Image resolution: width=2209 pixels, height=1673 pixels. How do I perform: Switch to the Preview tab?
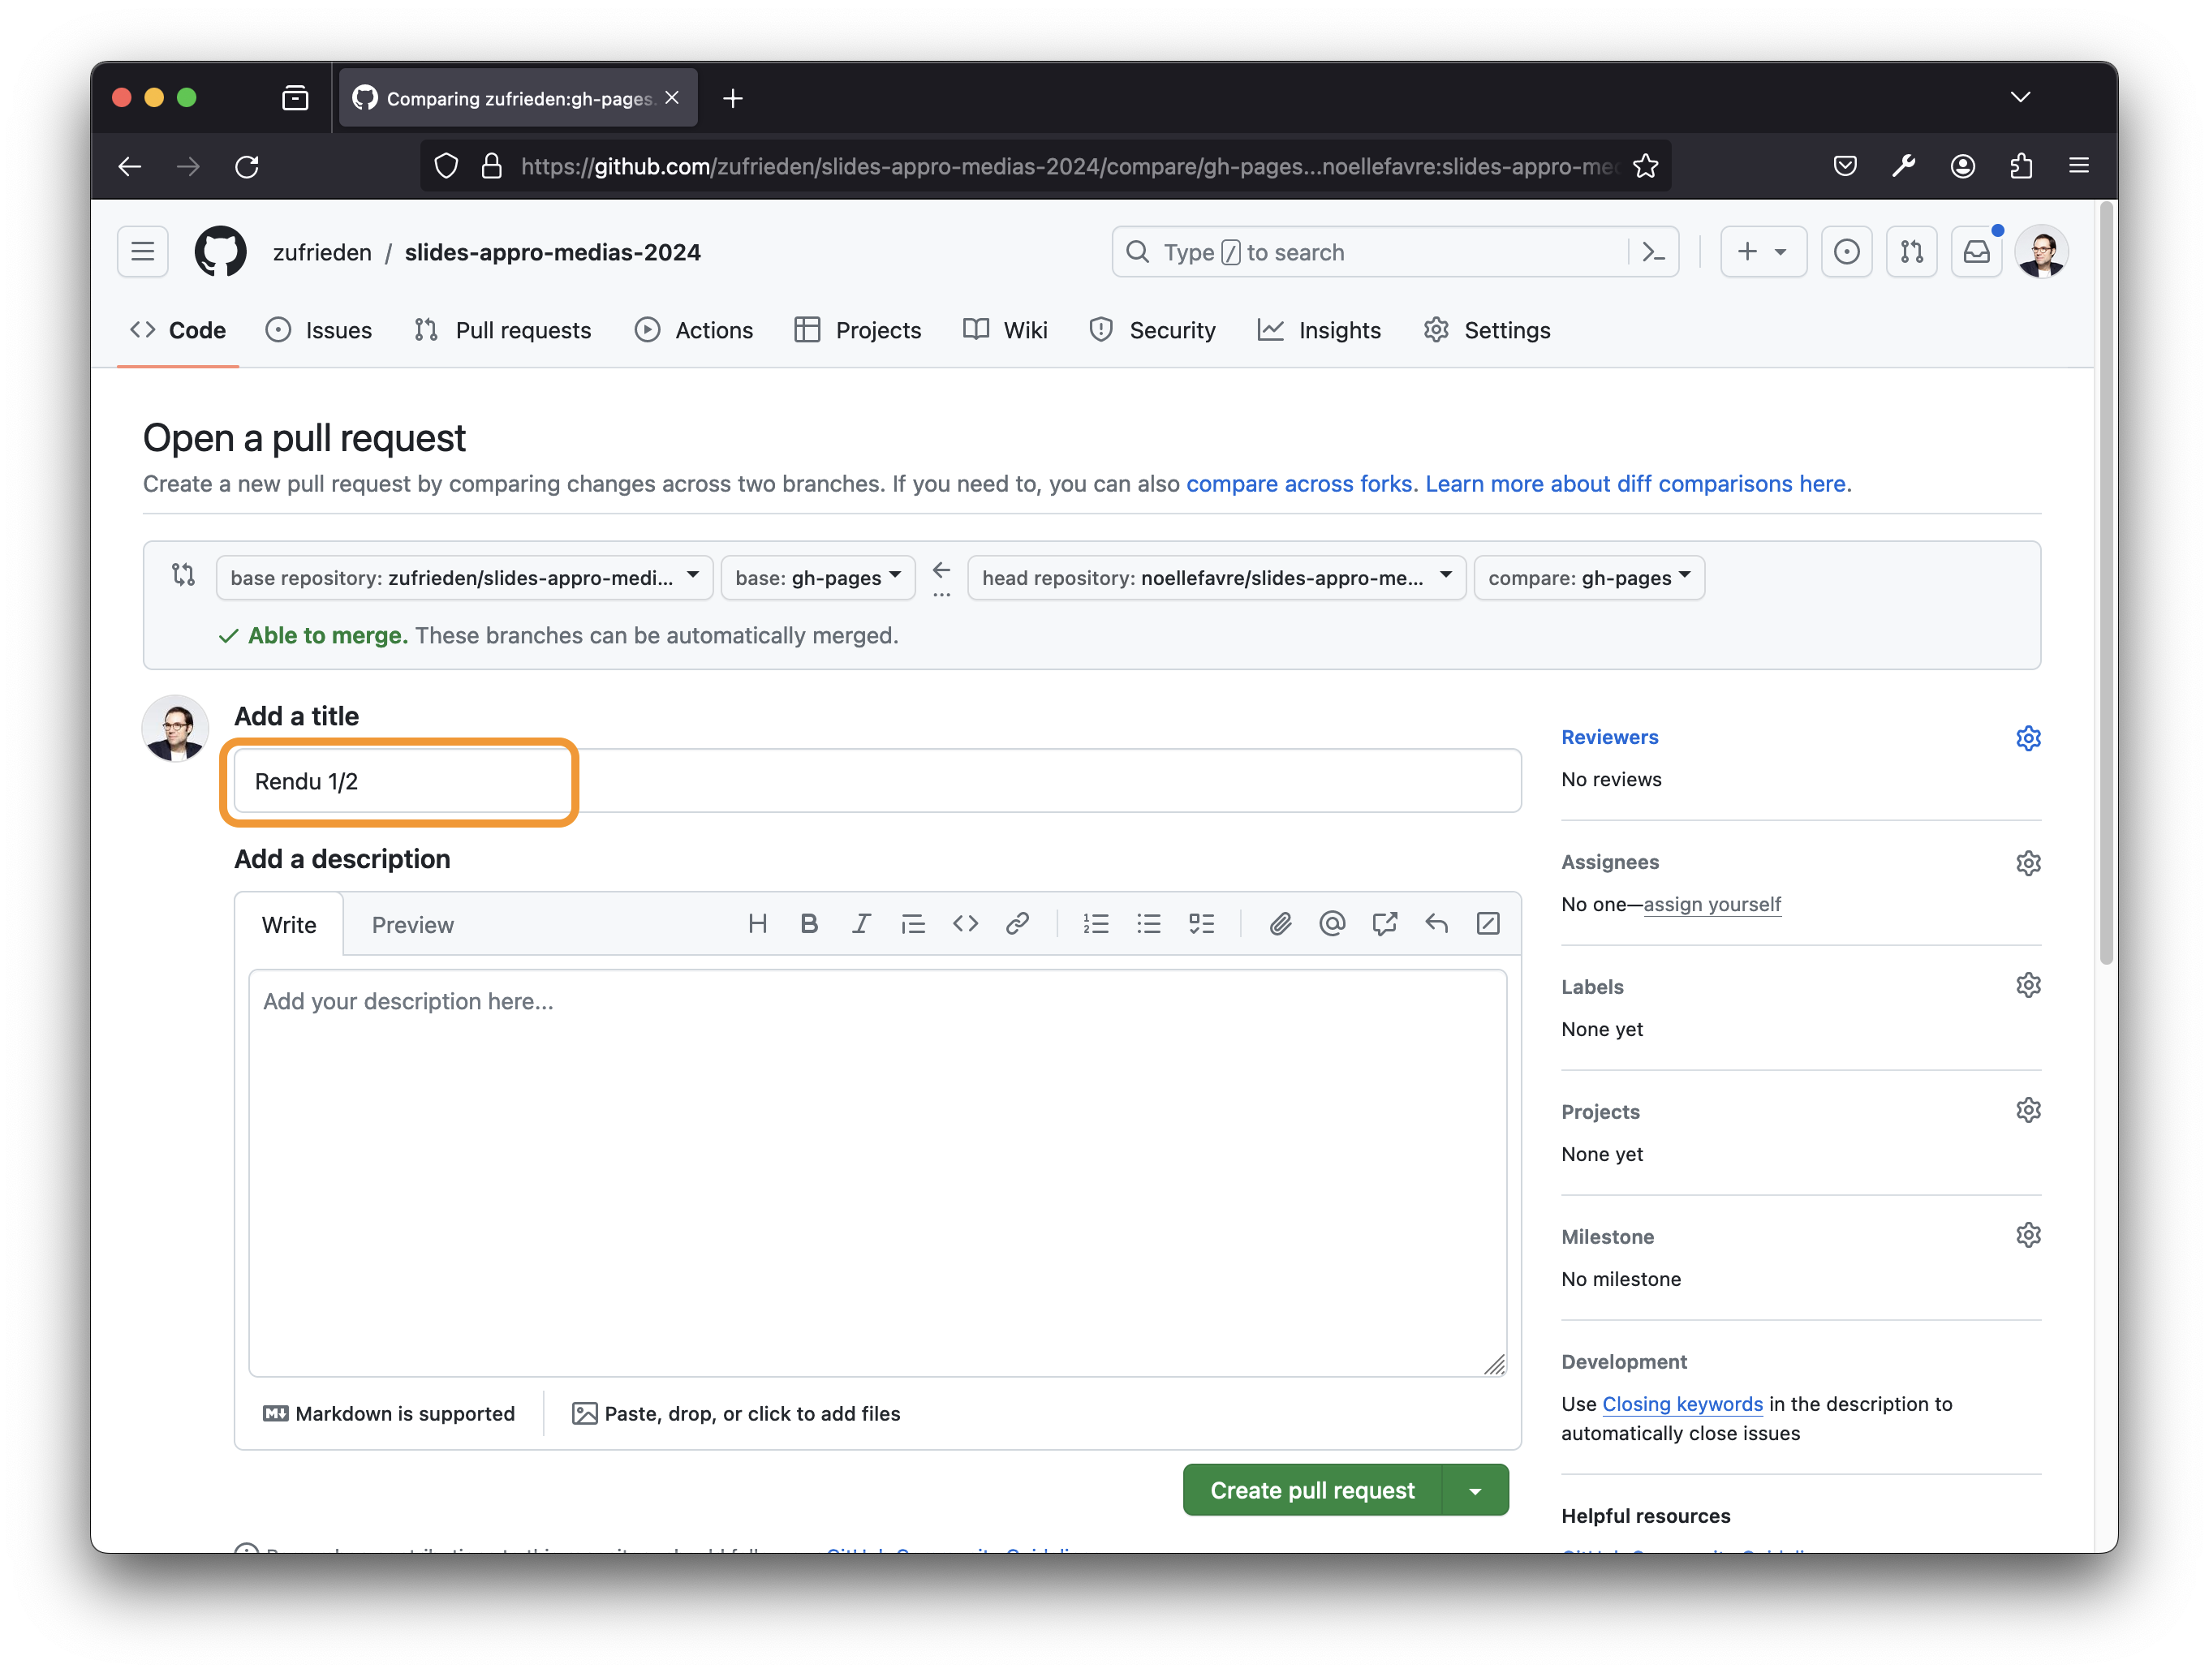tap(412, 924)
